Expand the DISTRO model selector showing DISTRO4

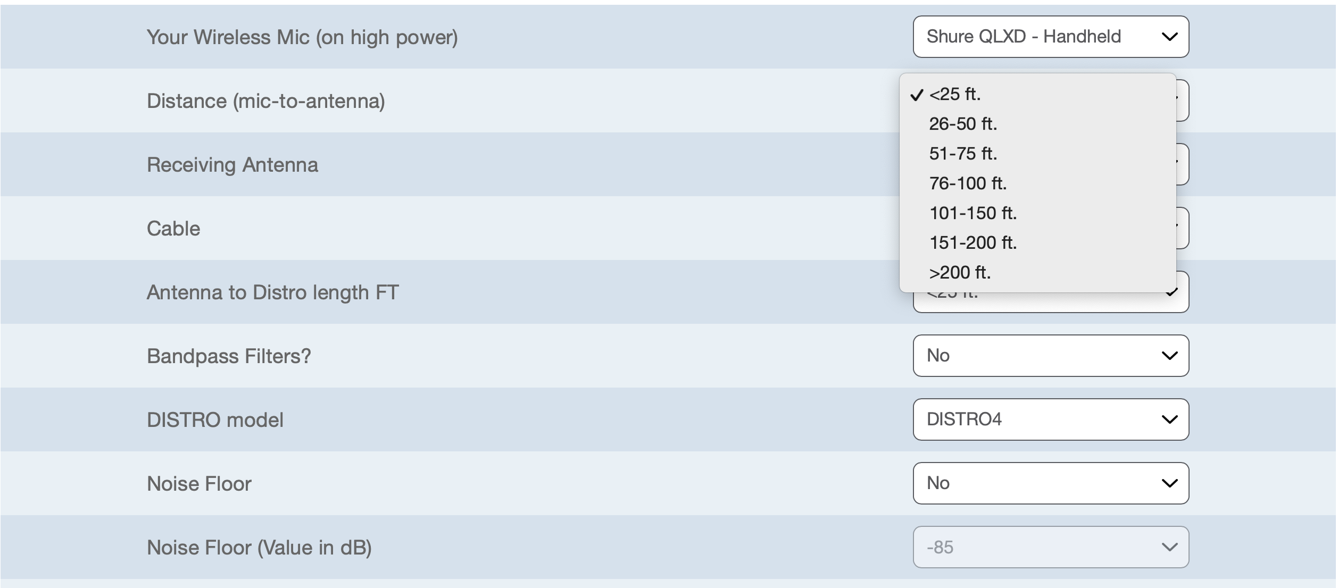click(1050, 419)
